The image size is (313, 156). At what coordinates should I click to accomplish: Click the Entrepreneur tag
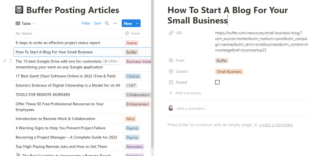click(x=138, y=104)
